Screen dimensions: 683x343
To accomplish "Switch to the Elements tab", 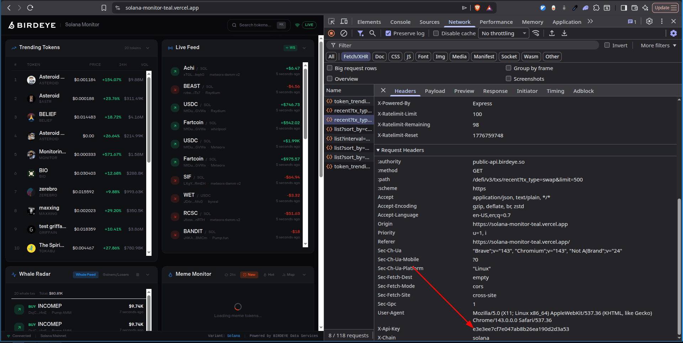I will pos(369,22).
